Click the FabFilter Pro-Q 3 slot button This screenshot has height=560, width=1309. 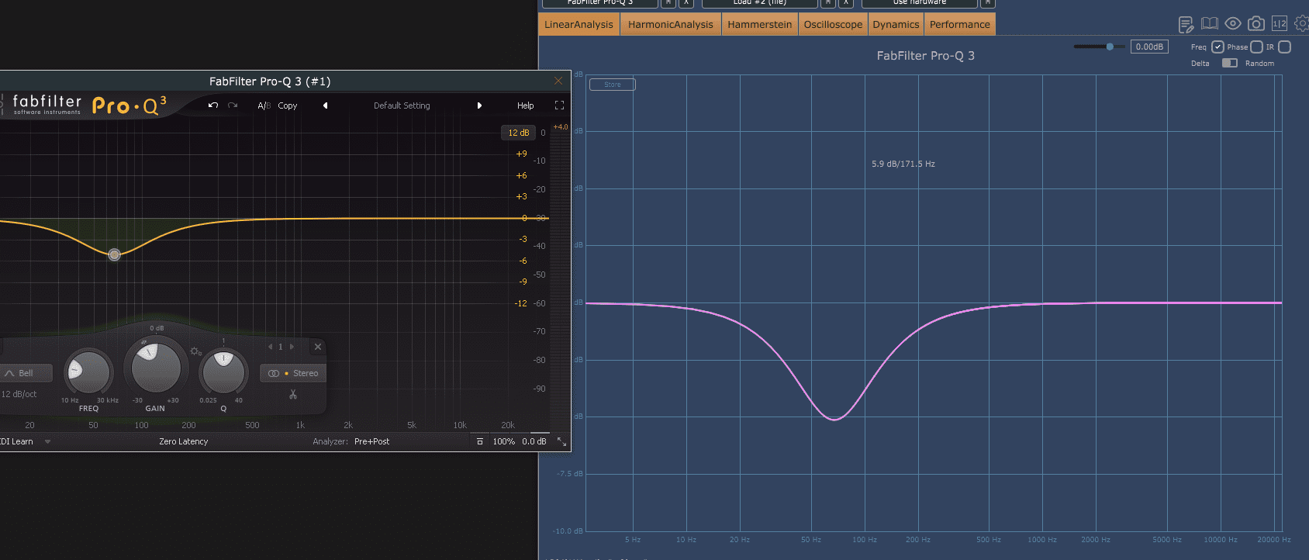600,3
